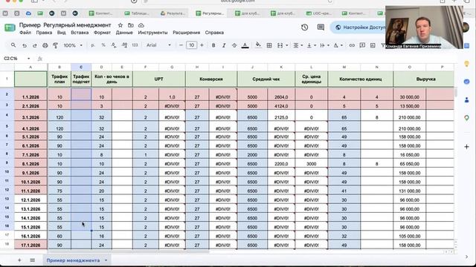
Task: Increase font size with plus button
Action: point(202,45)
